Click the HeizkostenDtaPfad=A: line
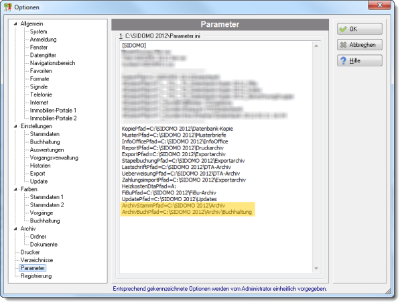This screenshot has height=305, width=402. pos(149,186)
